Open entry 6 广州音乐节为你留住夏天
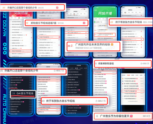 [123, 116]
